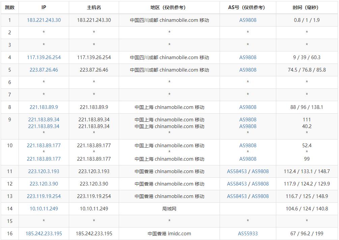Follow AS9808 link in hop 8 row
This screenshot has height=240, width=339.
tap(248, 107)
